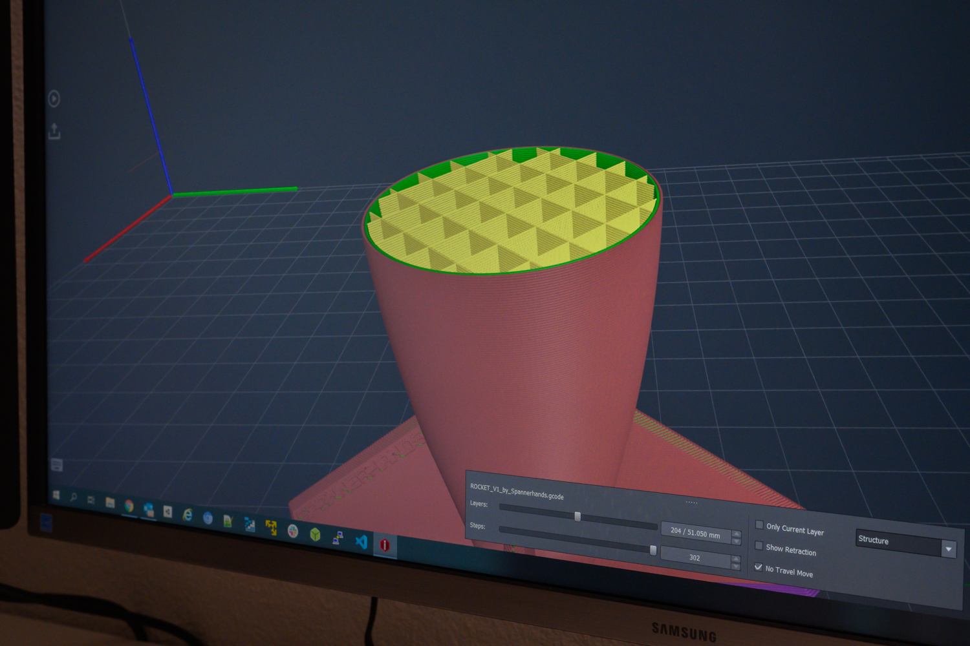Click the layer field showing 204 / 51.050 mm

(695, 534)
